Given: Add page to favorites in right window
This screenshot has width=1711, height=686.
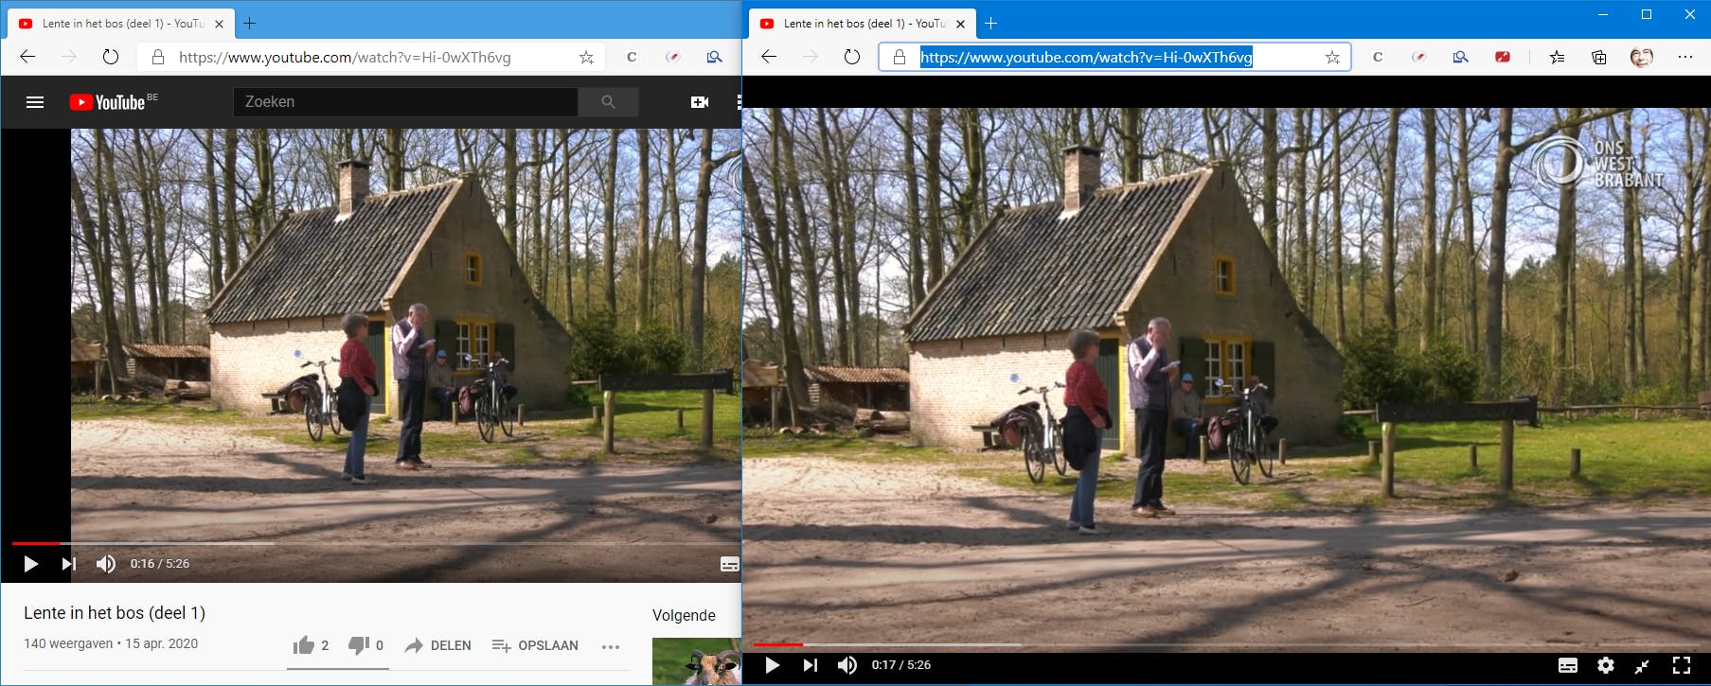Looking at the screenshot, I should 1332,57.
